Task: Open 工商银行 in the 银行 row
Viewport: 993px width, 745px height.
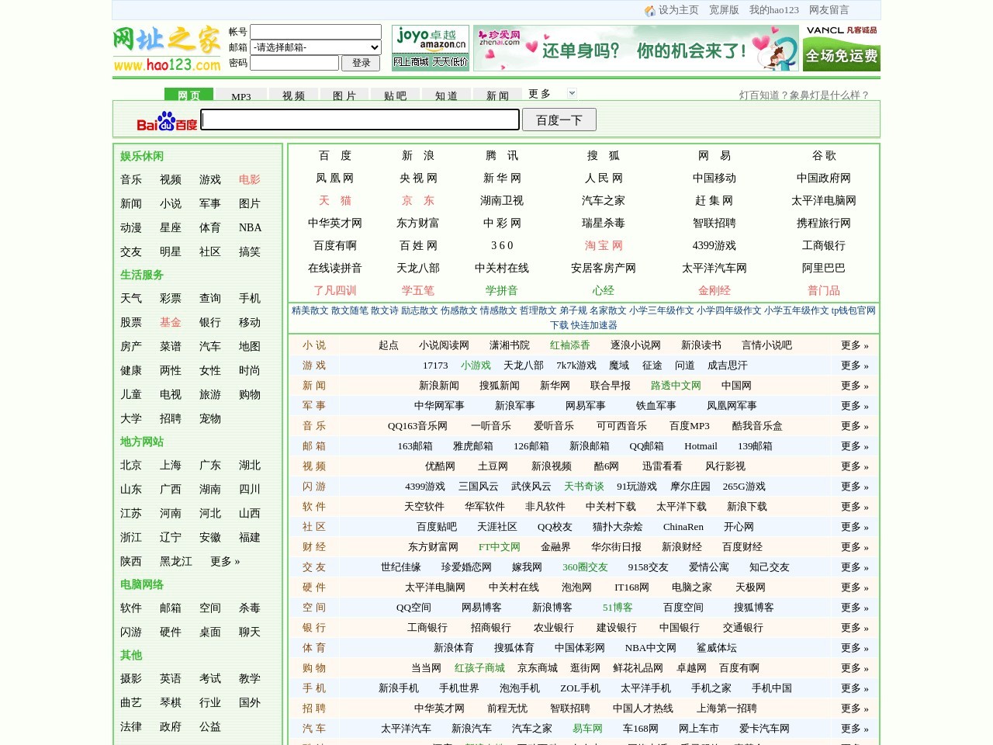Action: (427, 628)
